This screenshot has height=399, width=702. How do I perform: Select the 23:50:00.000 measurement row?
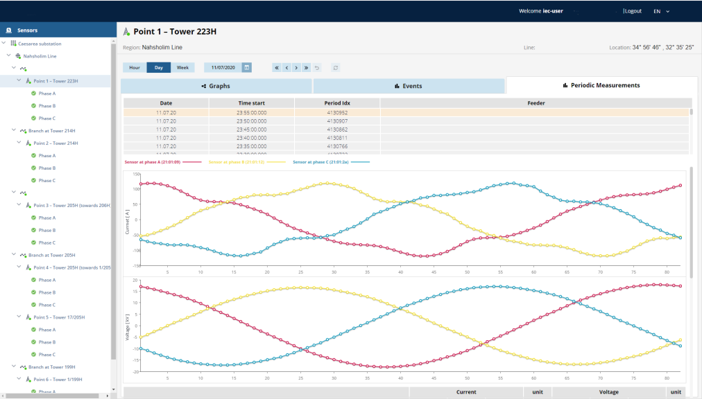coord(250,121)
